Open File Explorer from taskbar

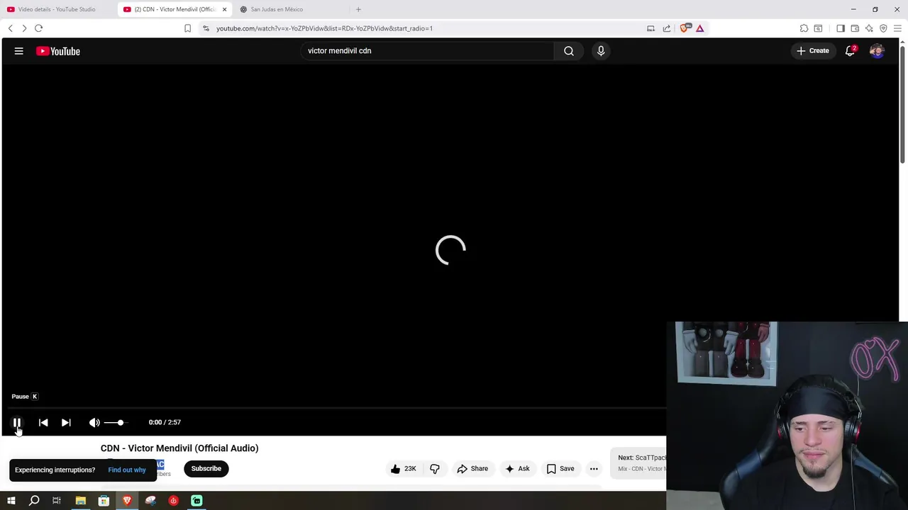pos(81,501)
